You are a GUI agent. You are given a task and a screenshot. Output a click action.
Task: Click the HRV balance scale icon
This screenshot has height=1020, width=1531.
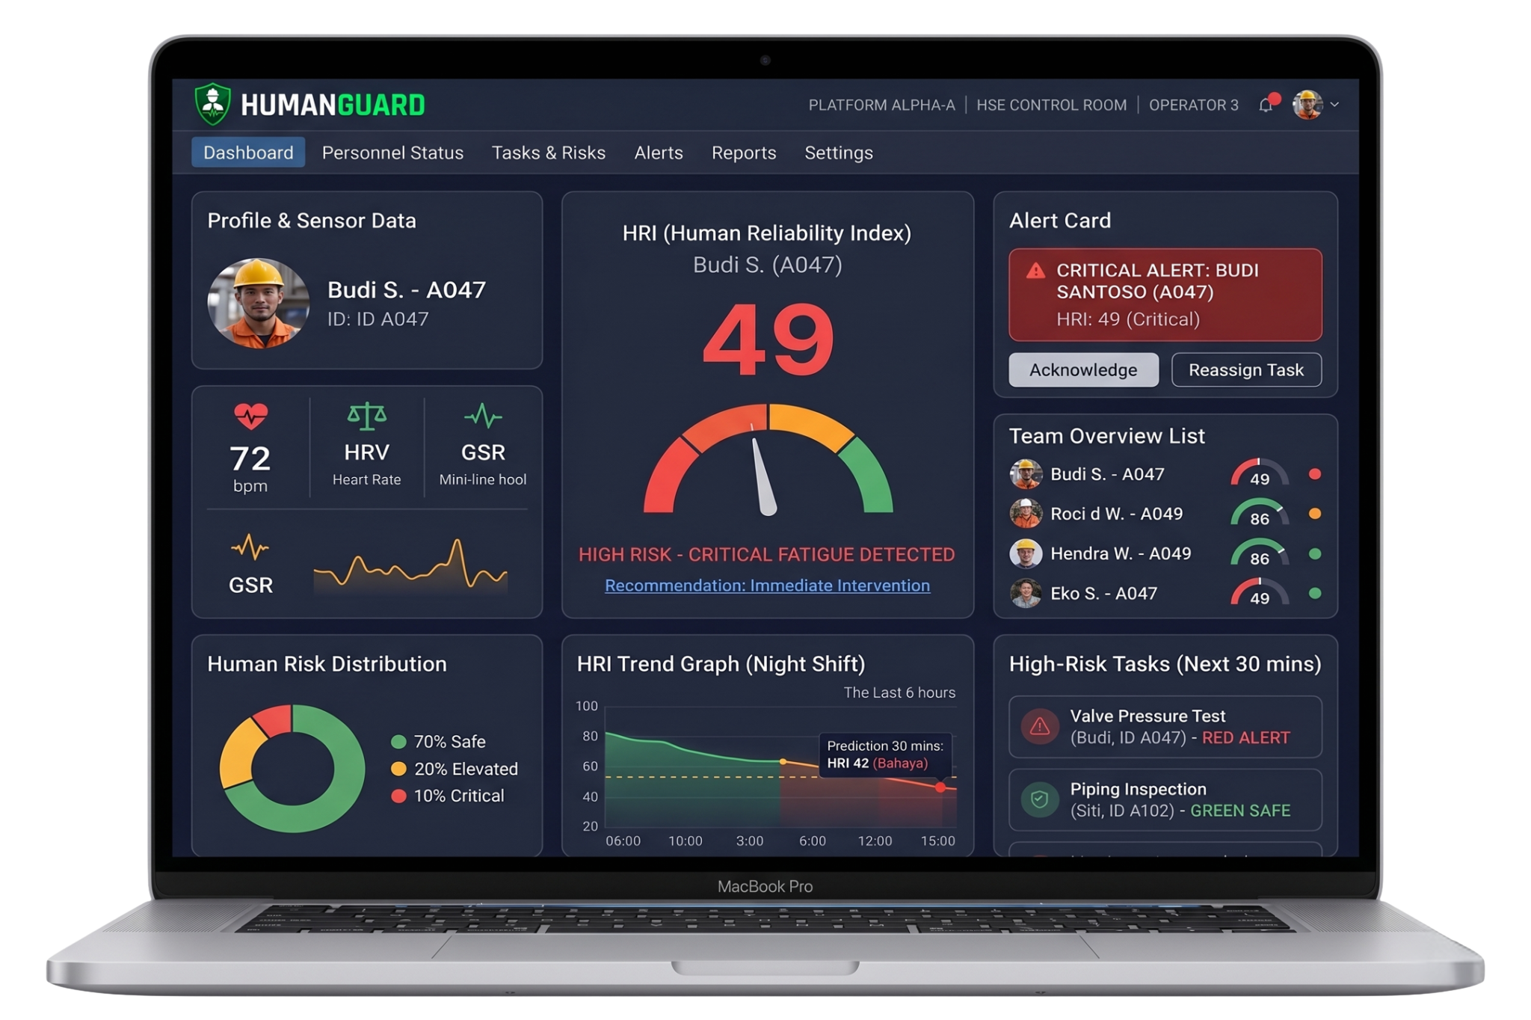pos(367,417)
